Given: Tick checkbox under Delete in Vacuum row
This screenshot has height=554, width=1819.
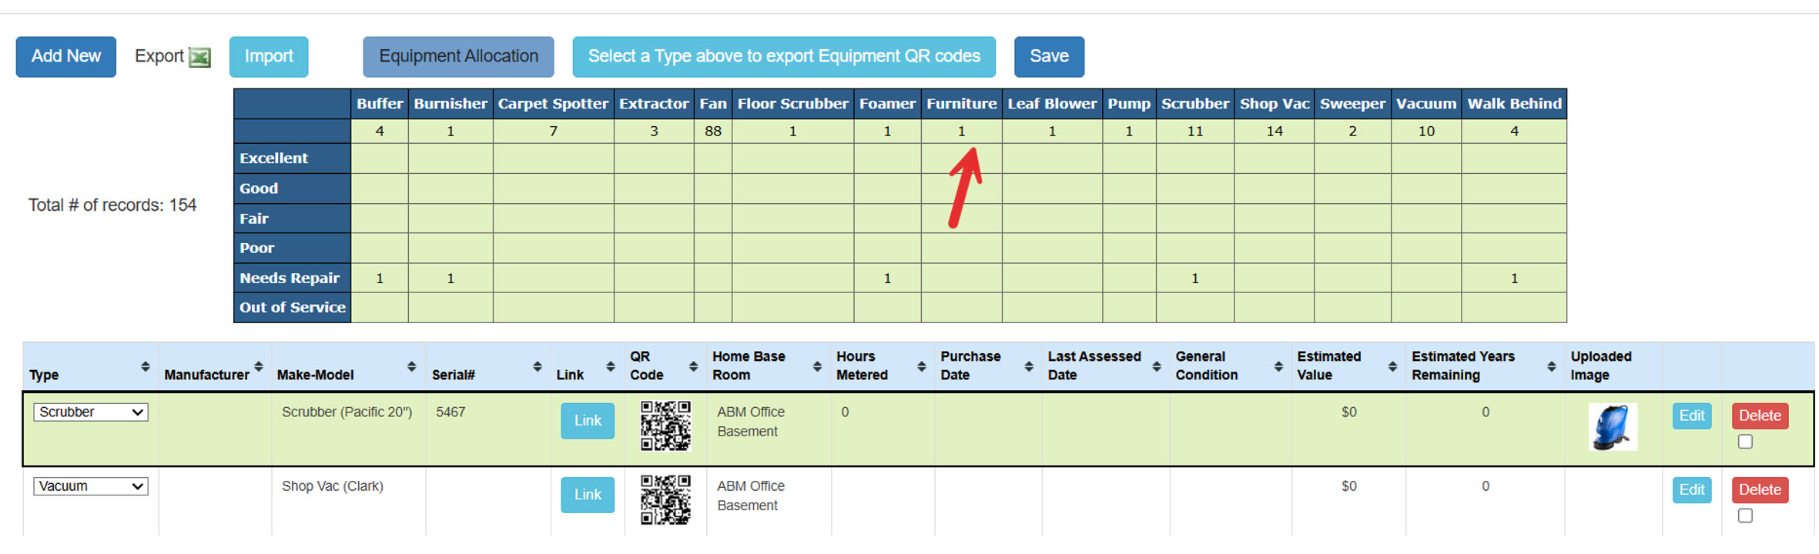Looking at the screenshot, I should click(1745, 516).
